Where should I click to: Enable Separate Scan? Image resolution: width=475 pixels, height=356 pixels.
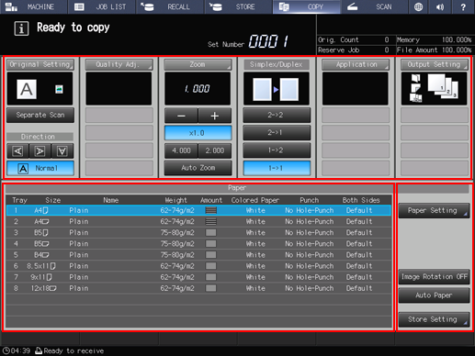(40, 115)
